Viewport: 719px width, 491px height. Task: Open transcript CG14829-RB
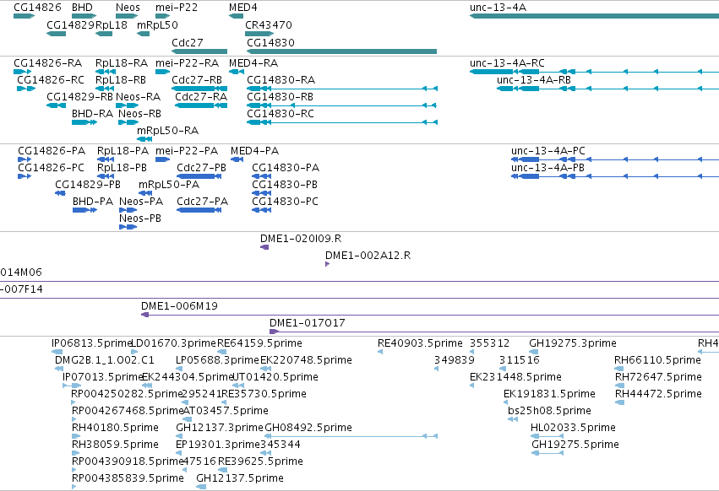point(79,97)
